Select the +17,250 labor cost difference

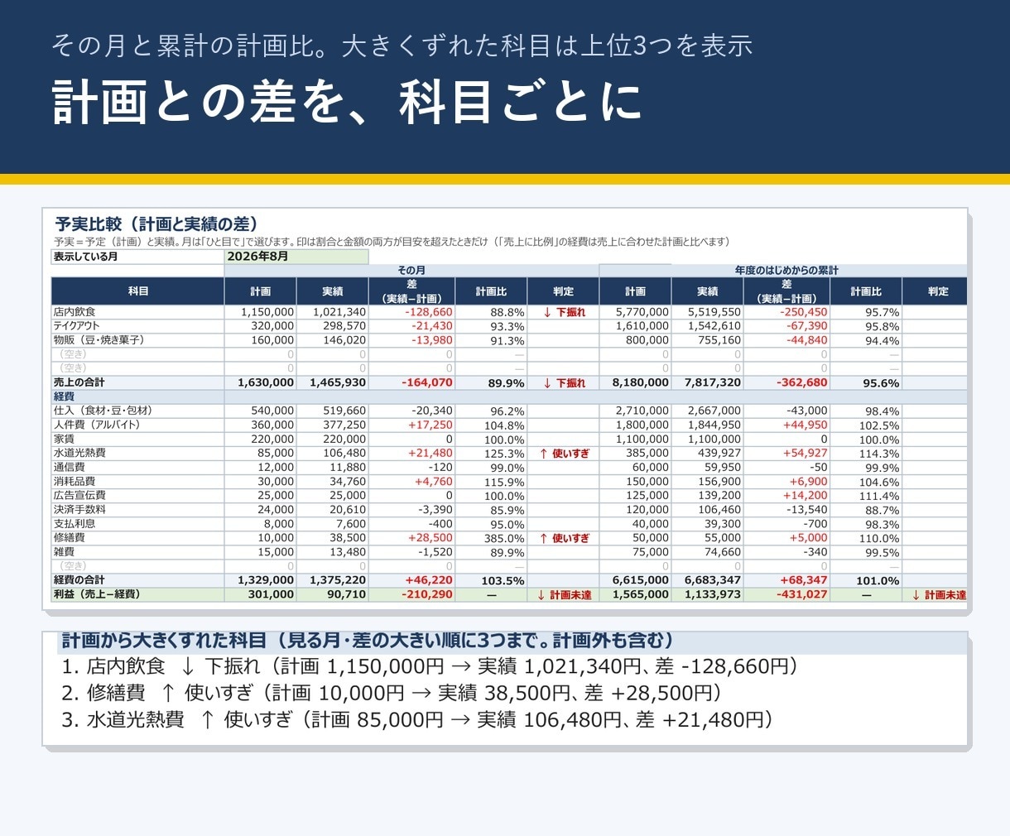(411, 425)
